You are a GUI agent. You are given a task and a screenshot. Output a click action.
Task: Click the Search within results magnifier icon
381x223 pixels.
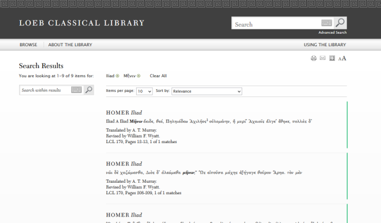tap(89, 90)
